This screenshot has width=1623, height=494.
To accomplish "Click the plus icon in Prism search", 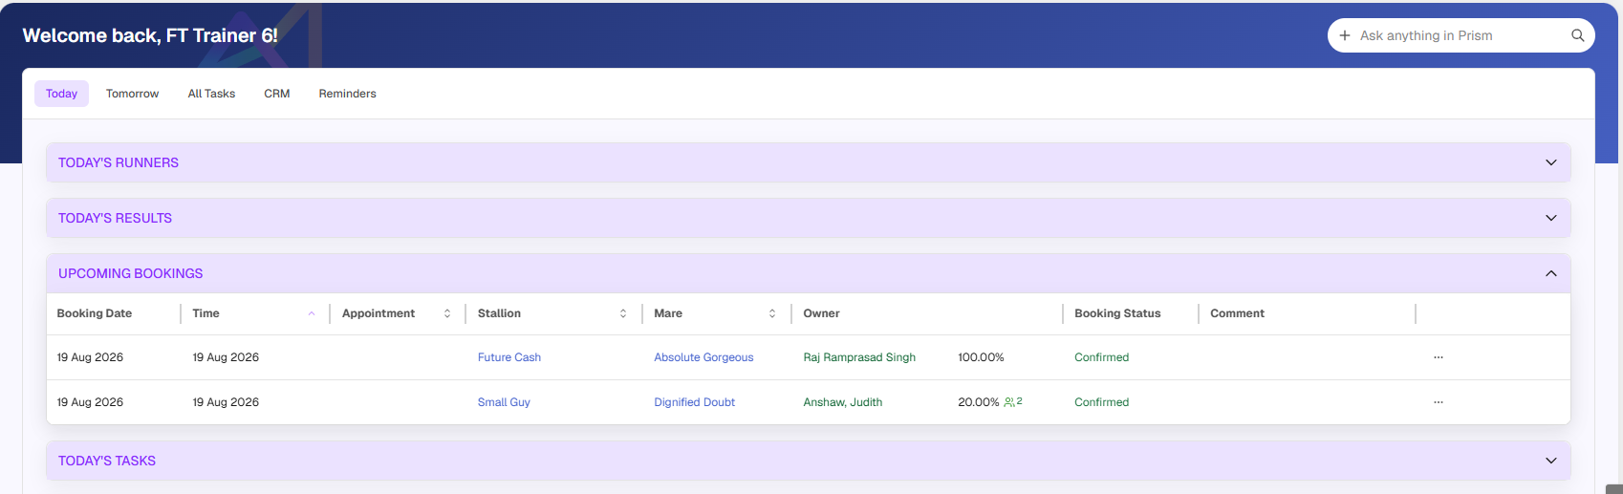I will [1344, 35].
